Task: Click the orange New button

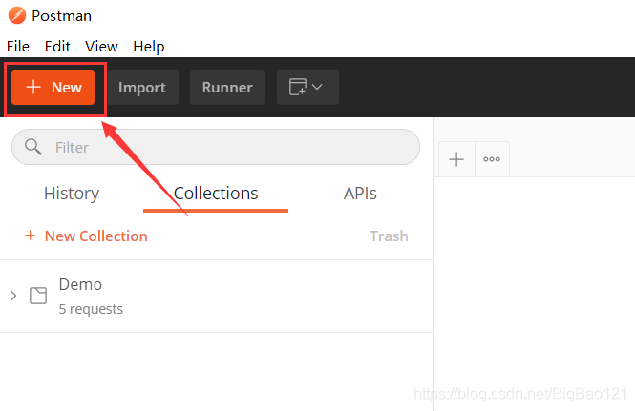Action: pos(53,88)
